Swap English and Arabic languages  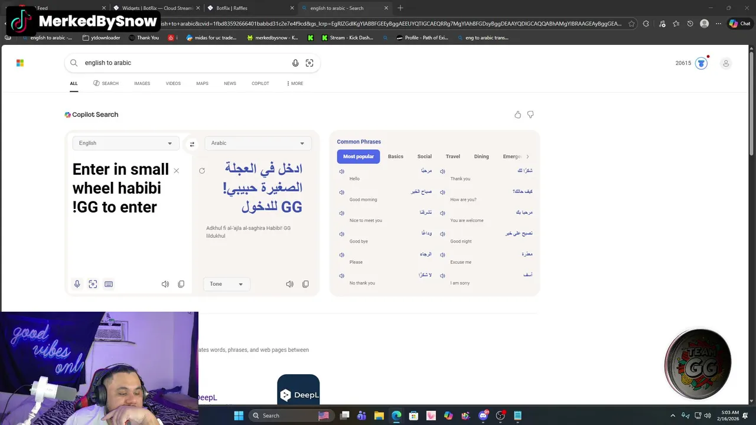tap(192, 143)
